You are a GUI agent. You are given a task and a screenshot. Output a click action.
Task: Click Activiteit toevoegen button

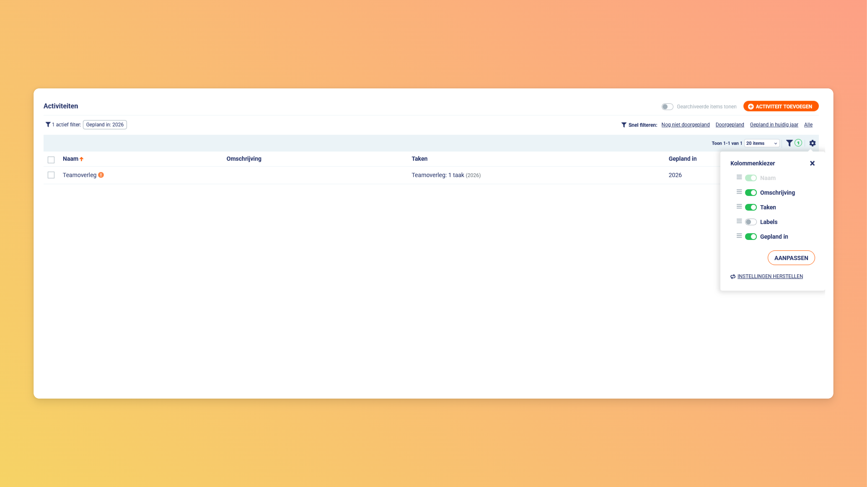pos(781,106)
